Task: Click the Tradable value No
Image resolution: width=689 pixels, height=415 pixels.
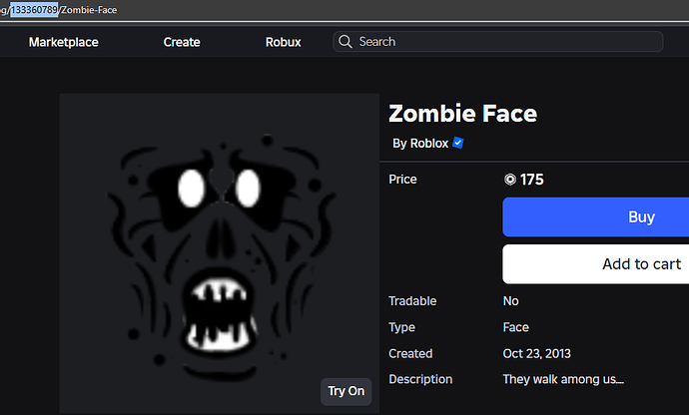Action: tap(510, 301)
